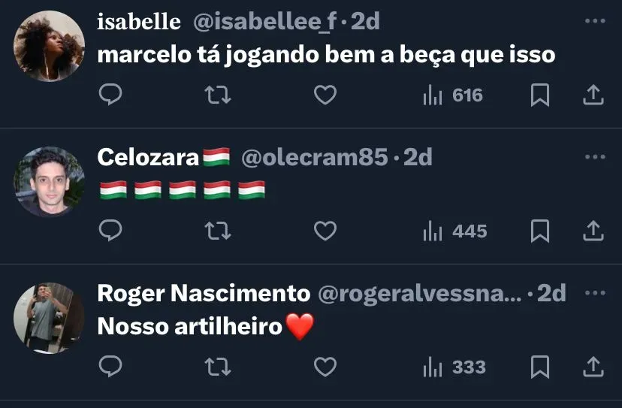
Task: View analytics showing 445 views
Action: coord(454,231)
